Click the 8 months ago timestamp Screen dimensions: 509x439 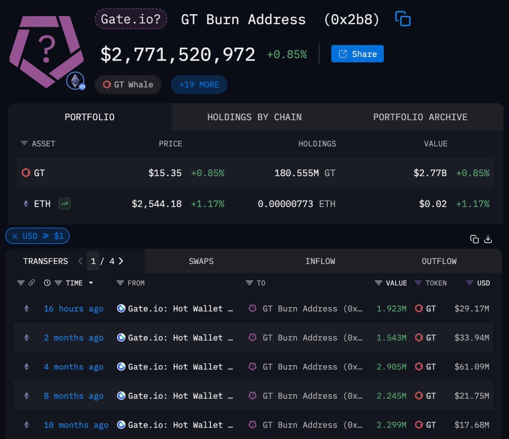tap(73, 396)
